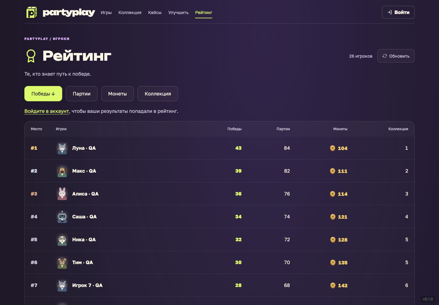Follow the Войдите в аккаунт link
This screenshot has width=439, height=305.
(x=47, y=111)
